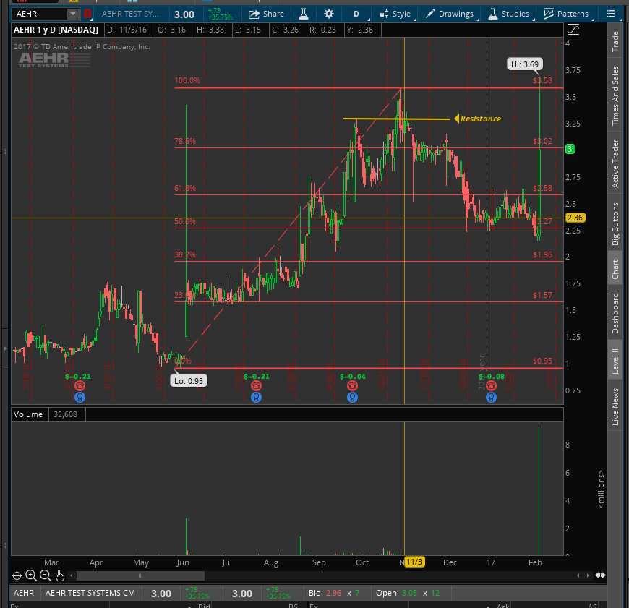Click the September blue lightbulb icon
This screenshot has height=608, width=629.
click(x=352, y=398)
